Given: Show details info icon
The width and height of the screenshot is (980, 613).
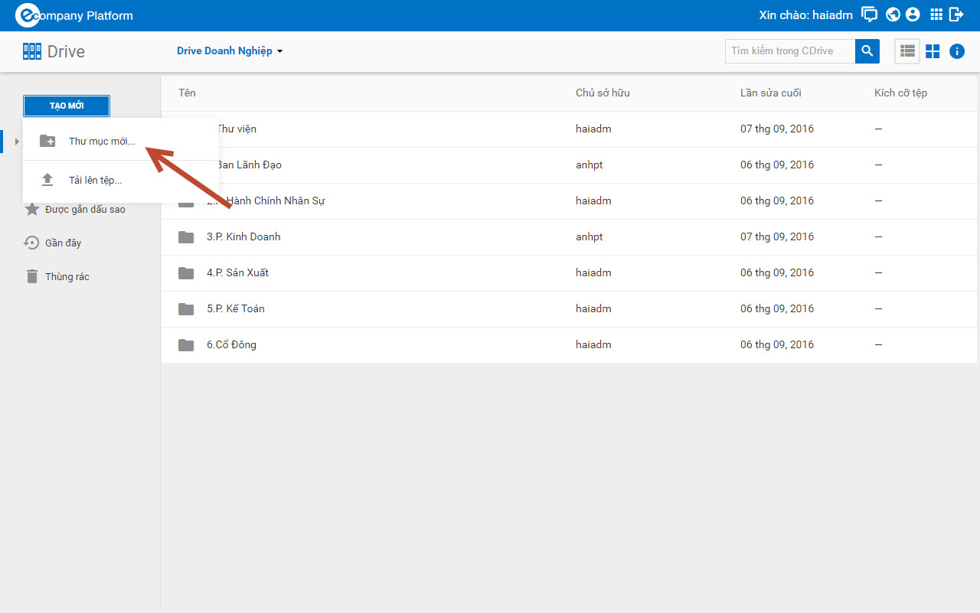Looking at the screenshot, I should coord(957,51).
